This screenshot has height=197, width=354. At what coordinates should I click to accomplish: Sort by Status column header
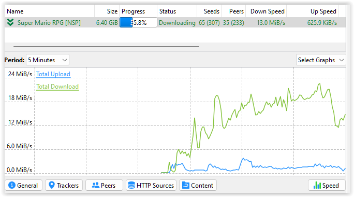[x=177, y=11]
